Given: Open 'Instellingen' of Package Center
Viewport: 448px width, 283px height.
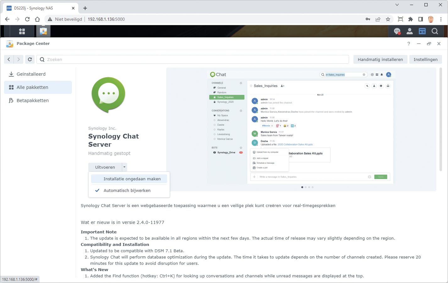Looking at the screenshot, I should [x=425, y=59].
